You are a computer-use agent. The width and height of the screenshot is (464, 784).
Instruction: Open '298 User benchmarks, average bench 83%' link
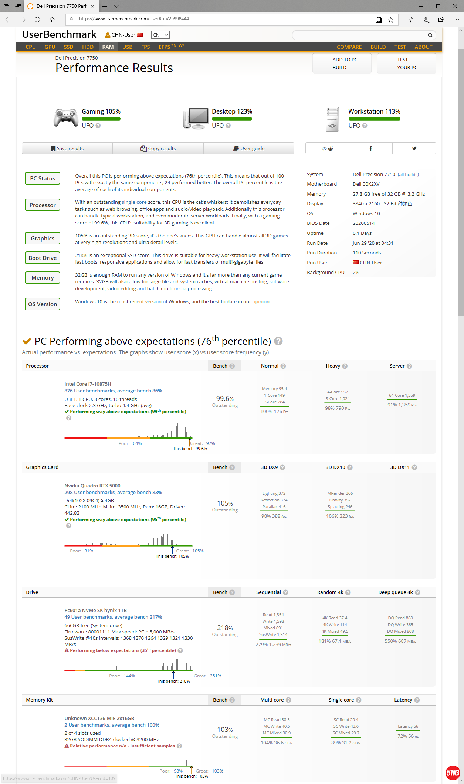tap(113, 492)
